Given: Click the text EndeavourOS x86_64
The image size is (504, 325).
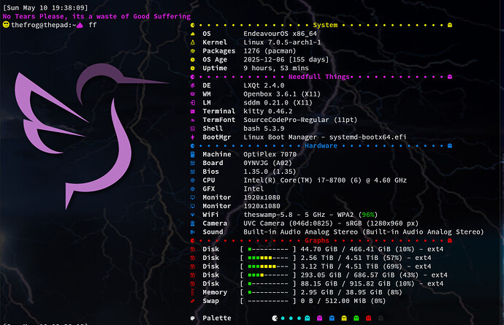Looking at the screenshot, I should pos(280,34).
